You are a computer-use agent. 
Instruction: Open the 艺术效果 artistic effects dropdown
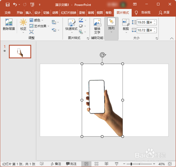(39, 26)
